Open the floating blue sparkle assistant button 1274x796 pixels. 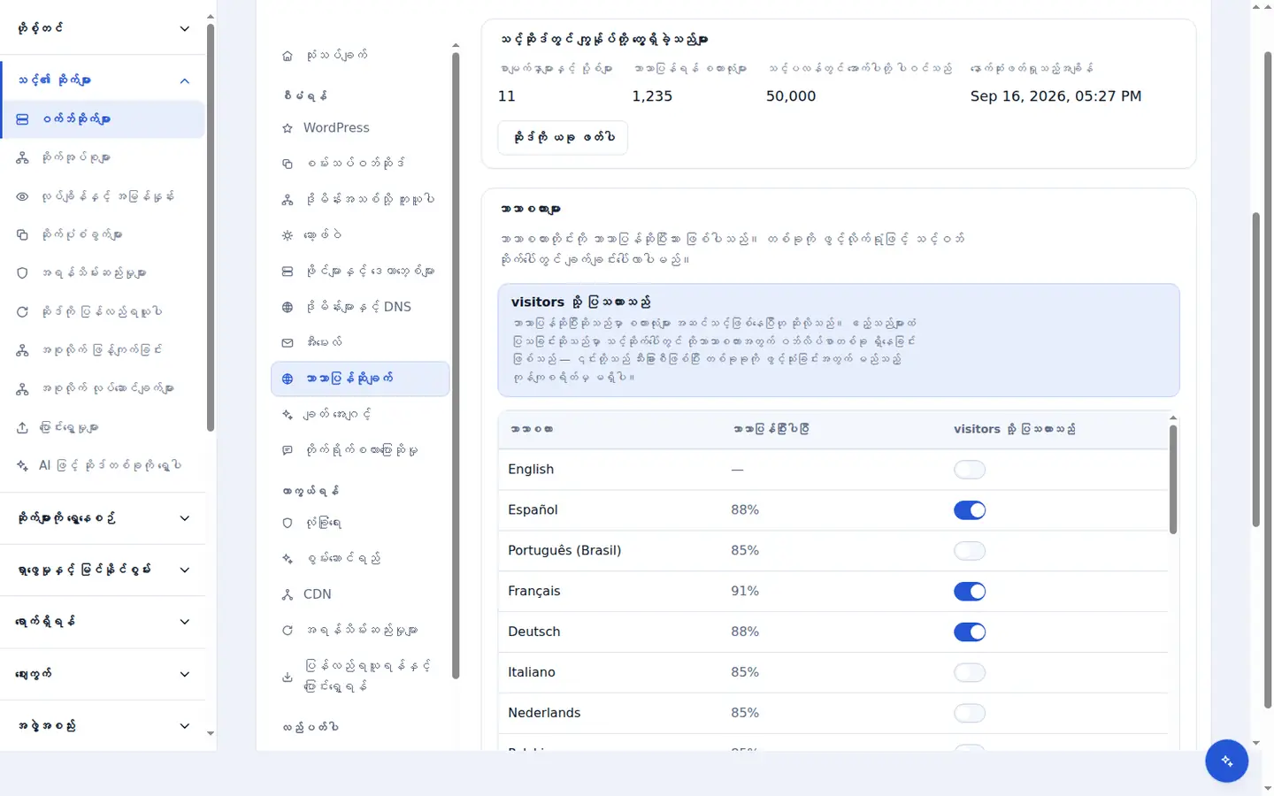(x=1226, y=761)
